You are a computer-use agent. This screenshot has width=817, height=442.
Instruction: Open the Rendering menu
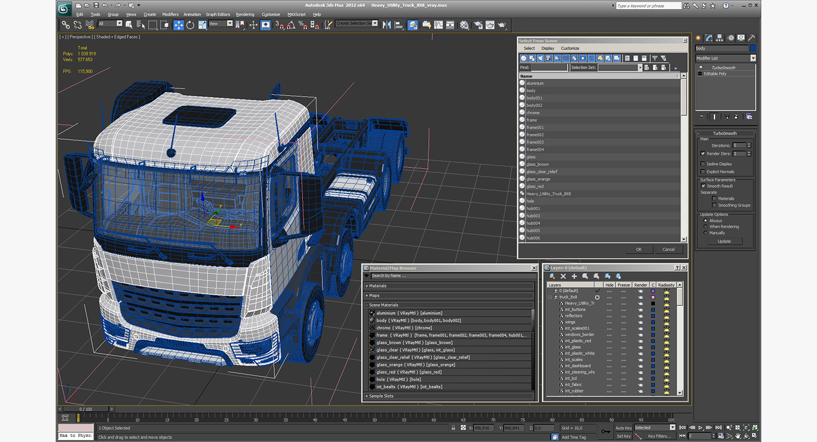[x=245, y=14]
